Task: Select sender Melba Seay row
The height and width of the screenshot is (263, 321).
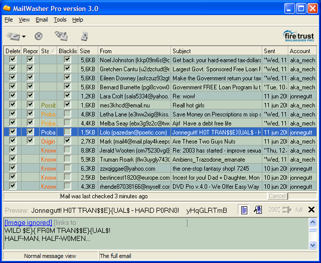Action: click(x=134, y=123)
